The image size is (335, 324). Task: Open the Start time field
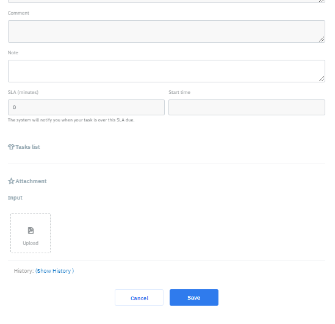pos(247,107)
